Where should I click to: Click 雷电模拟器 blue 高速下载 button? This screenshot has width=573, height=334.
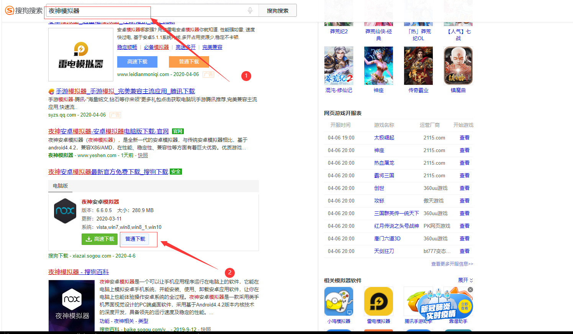pos(137,62)
